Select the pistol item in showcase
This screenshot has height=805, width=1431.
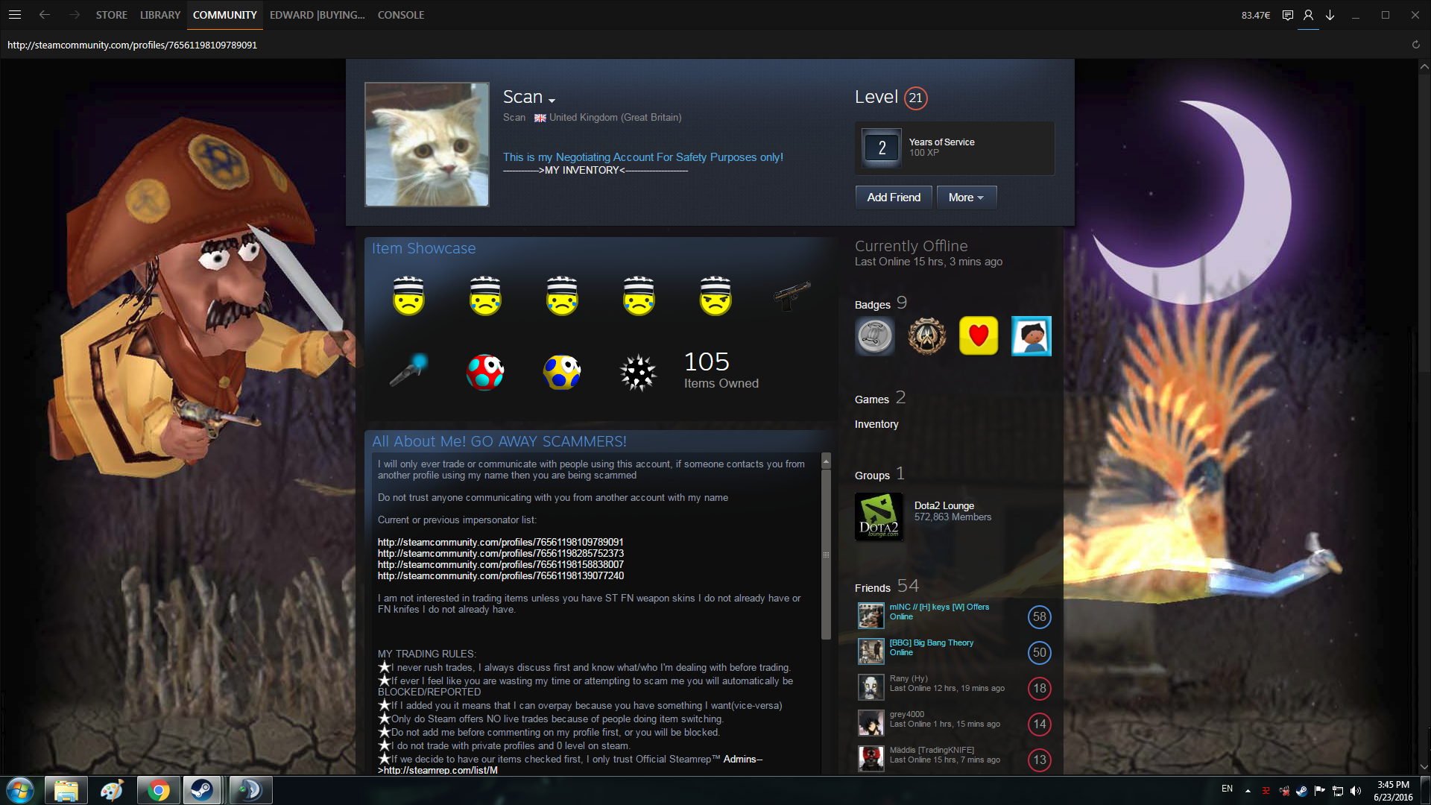[x=792, y=296]
